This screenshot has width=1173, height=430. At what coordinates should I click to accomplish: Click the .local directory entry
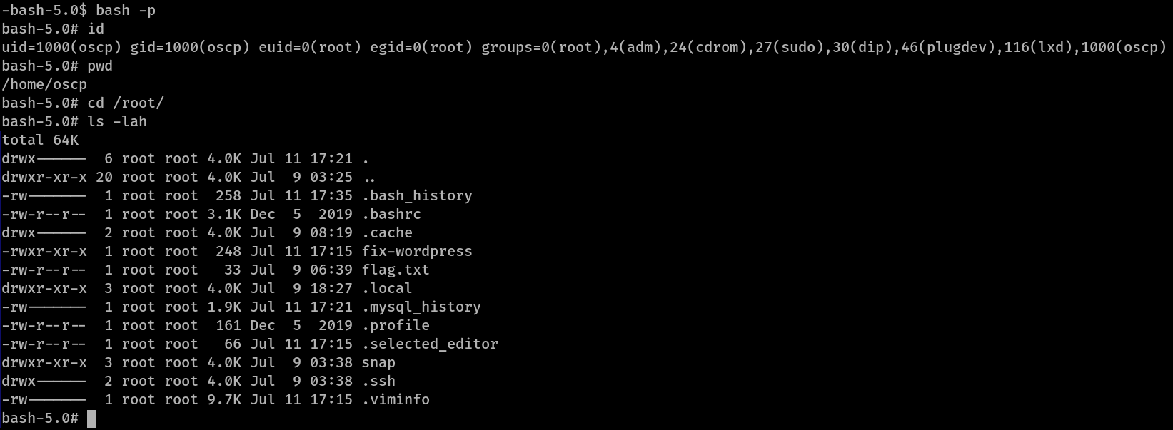click(387, 289)
